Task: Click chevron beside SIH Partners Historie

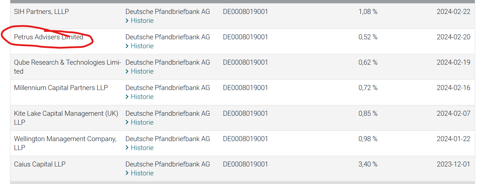Action: [x=127, y=21]
